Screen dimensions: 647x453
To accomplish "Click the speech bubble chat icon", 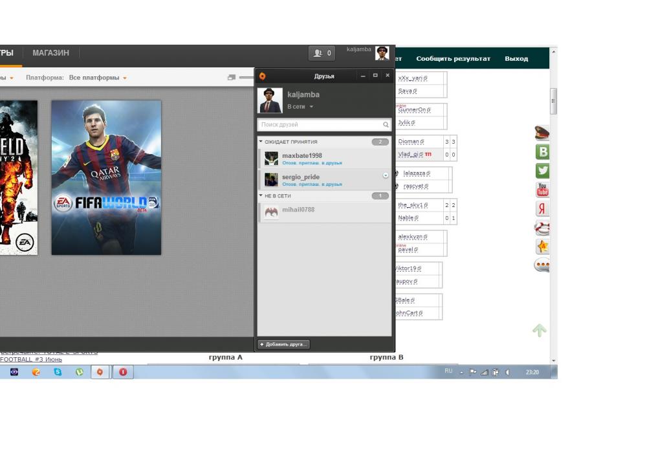I will (542, 265).
